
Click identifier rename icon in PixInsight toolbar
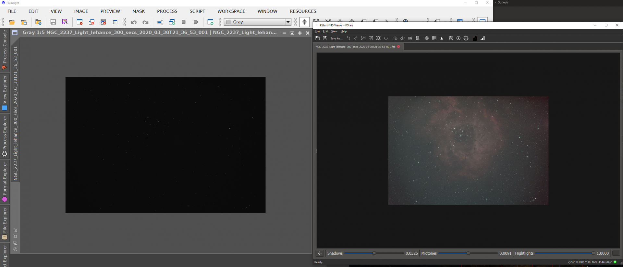[x=160, y=22]
